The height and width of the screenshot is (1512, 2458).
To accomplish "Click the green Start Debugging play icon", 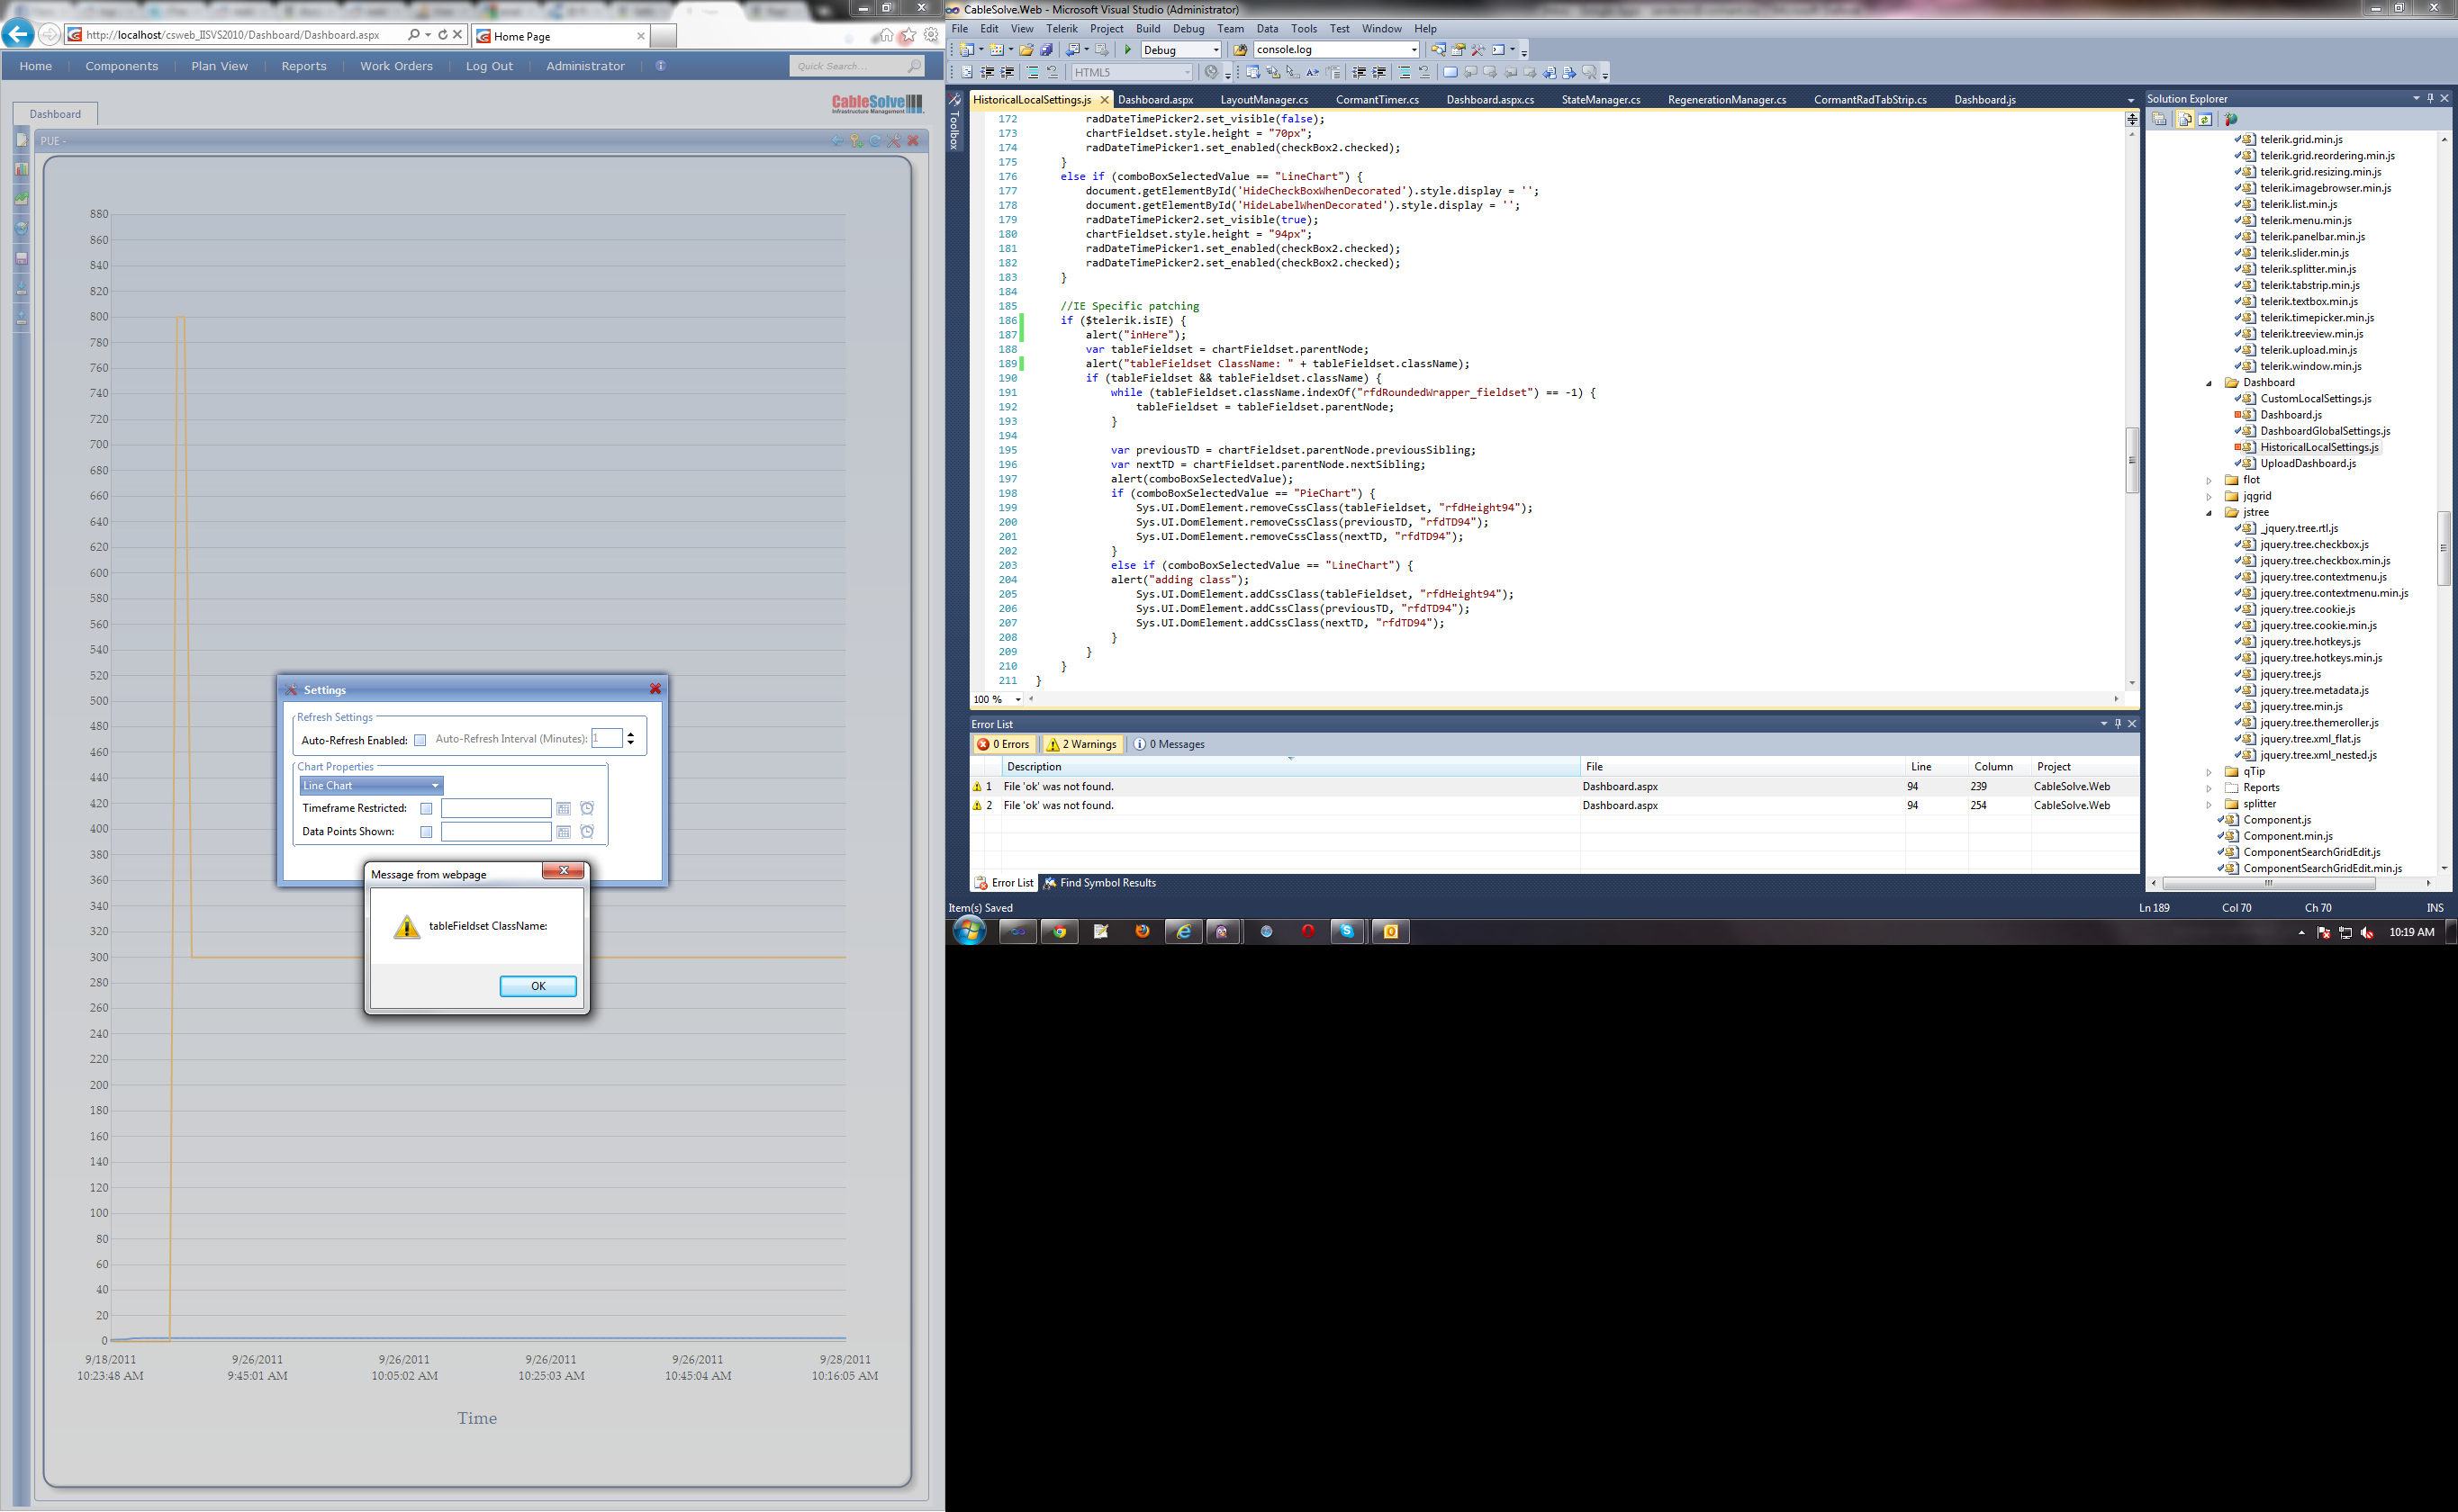I will tap(1127, 49).
